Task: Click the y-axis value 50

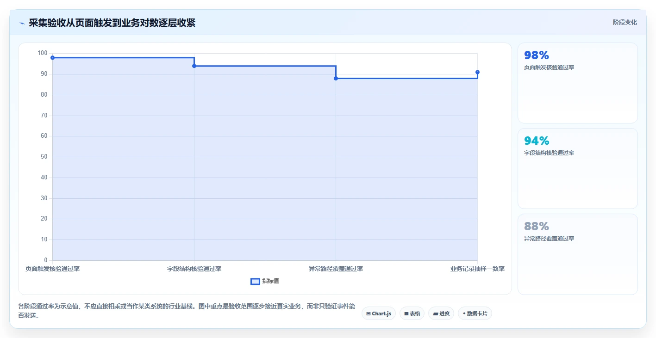Action: [x=44, y=157]
